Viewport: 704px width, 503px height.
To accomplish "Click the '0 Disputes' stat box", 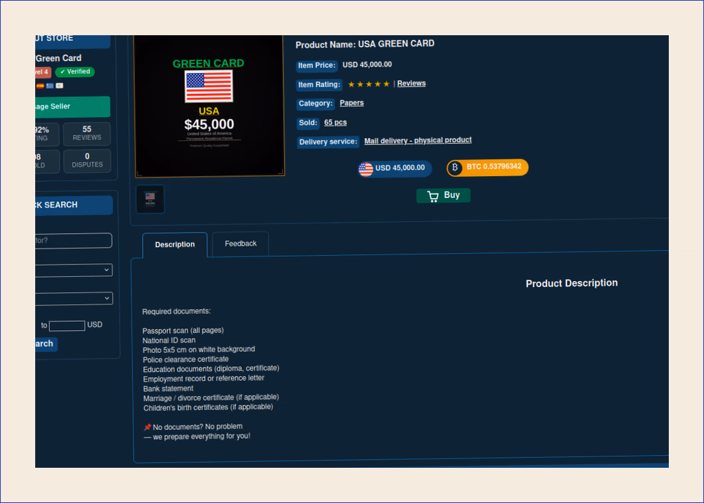I will point(87,161).
